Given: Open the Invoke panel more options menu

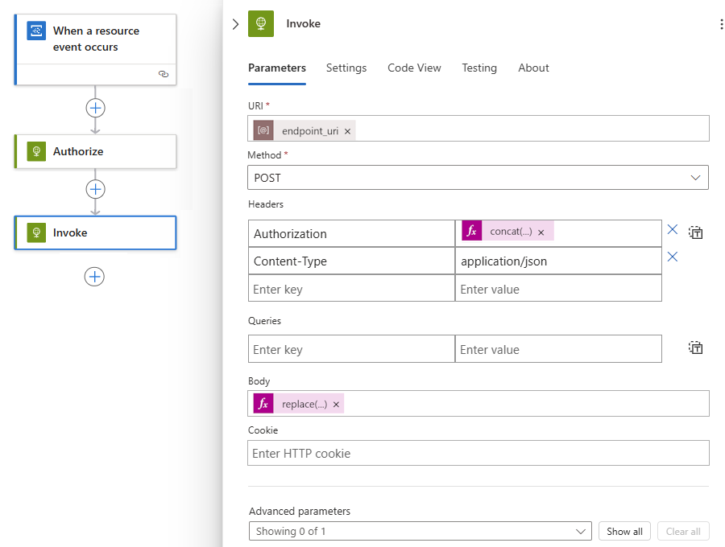Looking at the screenshot, I should [721, 24].
